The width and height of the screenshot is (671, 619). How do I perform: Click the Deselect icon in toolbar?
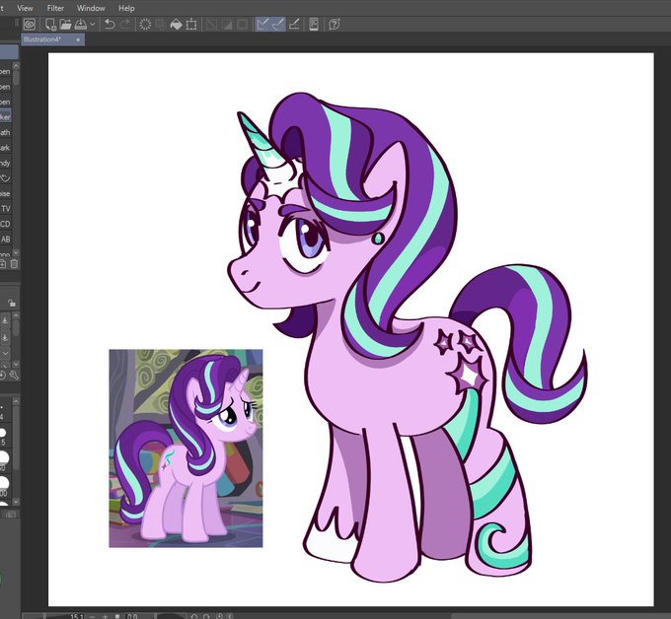(x=211, y=24)
